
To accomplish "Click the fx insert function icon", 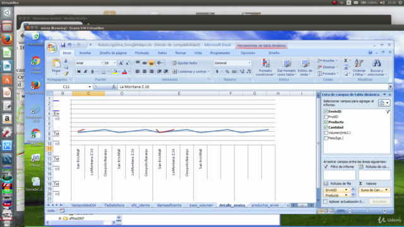I will tap(114, 87).
